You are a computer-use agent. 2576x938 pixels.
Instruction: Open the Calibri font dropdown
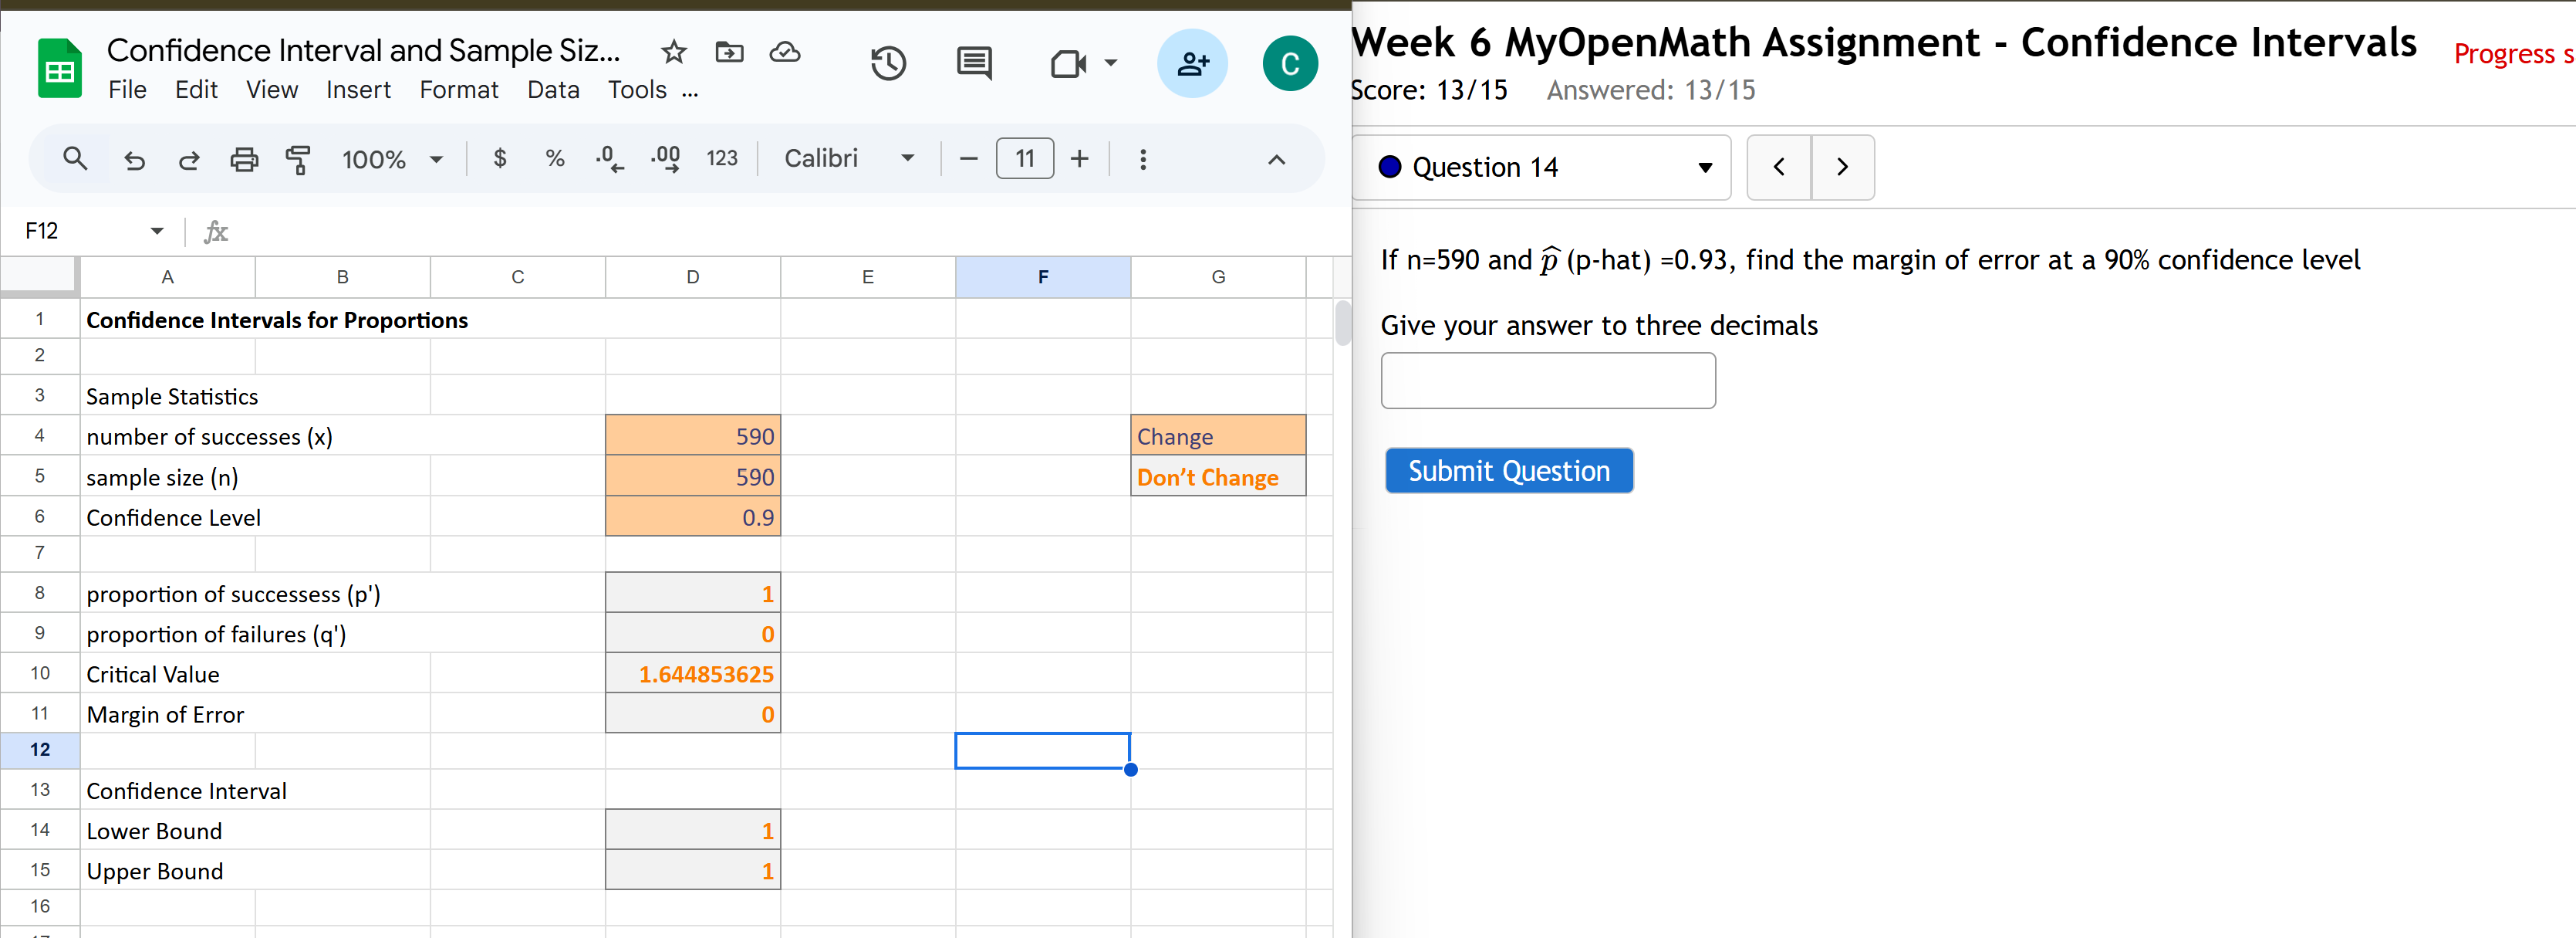907,158
